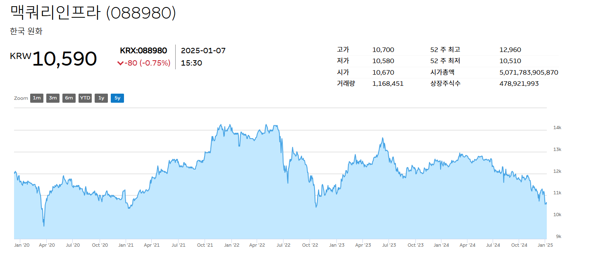Click the 14k y-axis label

(x=557, y=128)
